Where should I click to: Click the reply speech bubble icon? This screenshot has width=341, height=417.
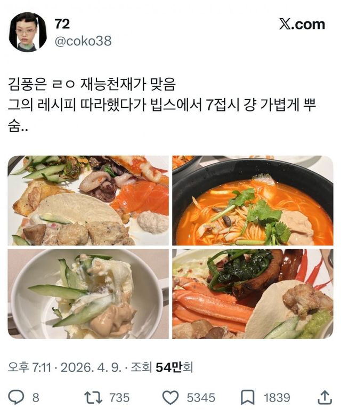pyautogui.click(x=16, y=397)
